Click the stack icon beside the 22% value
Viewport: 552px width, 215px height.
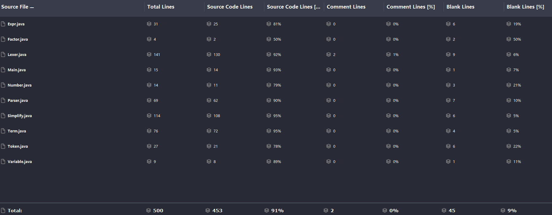[x=509, y=146]
